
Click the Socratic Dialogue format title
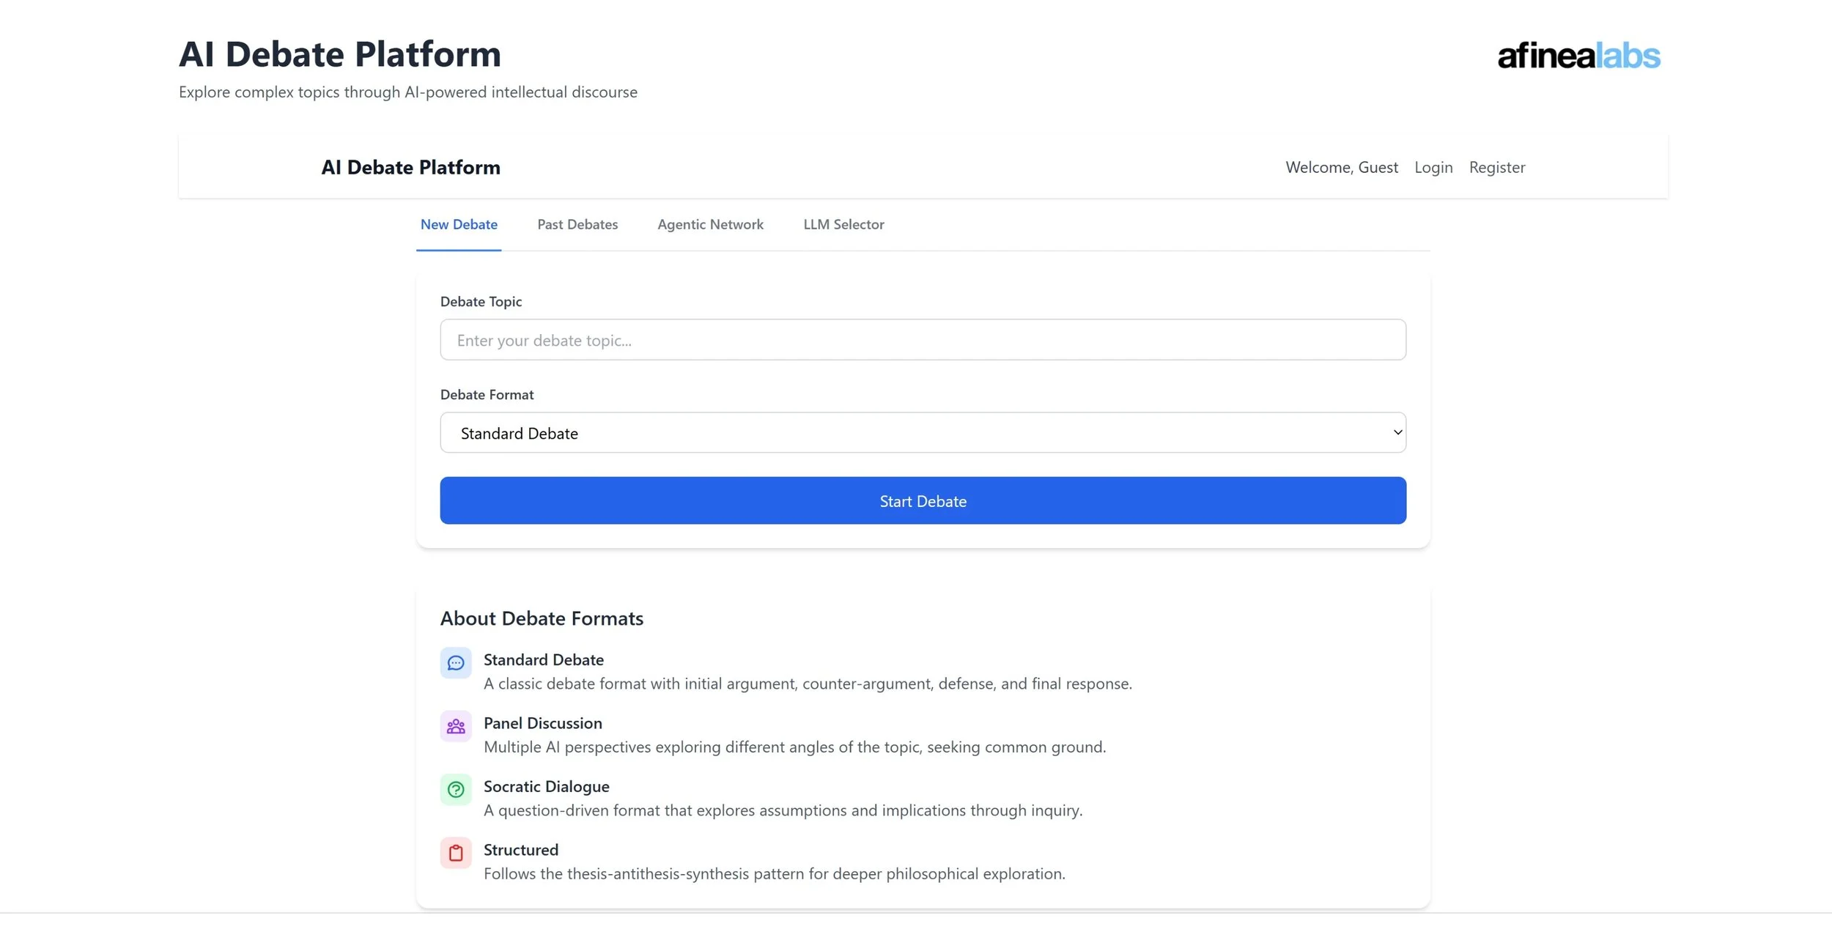[x=546, y=786]
